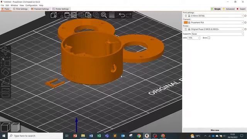The width and height of the screenshot is (247, 139).
Task: Select the Expert mode button
Action: tap(241, 9)
